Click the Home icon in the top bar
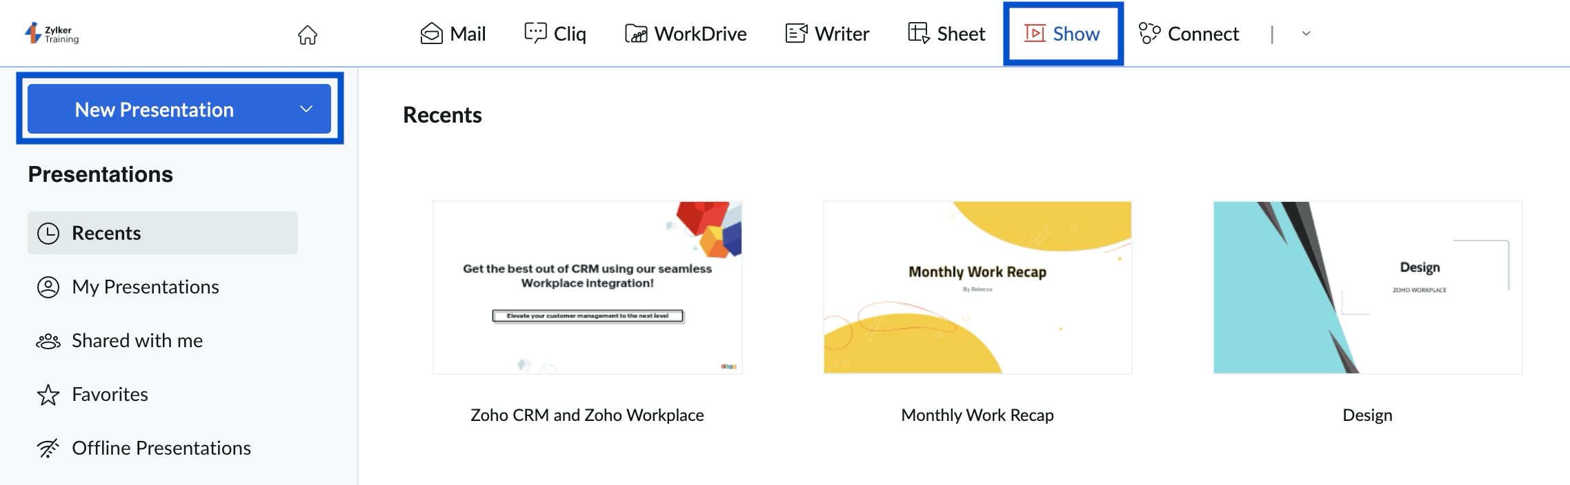1570x485 pixels. (308, 36)
